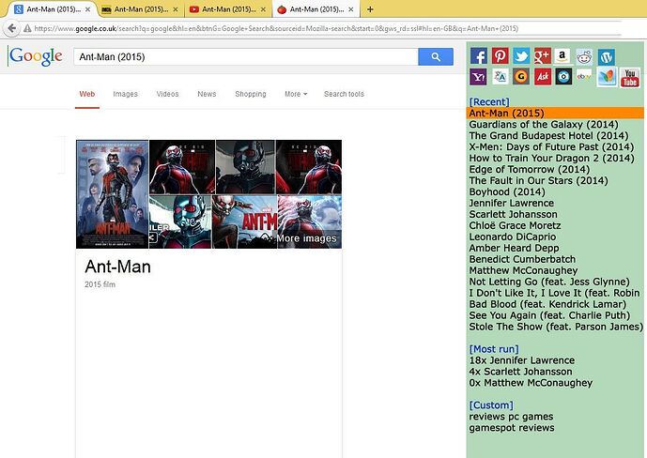The image size is (647, 458).
Task: Click the browser address bar URL
Action: 276,28
